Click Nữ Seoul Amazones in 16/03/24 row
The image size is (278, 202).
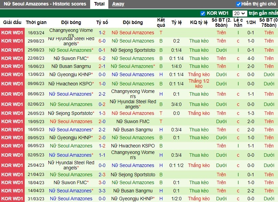pos(133,33)
